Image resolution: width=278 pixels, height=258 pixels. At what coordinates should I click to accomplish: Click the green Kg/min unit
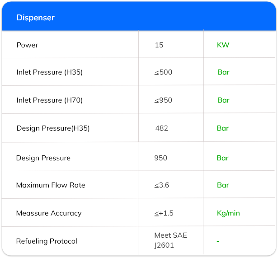click(x=228, y=213)
